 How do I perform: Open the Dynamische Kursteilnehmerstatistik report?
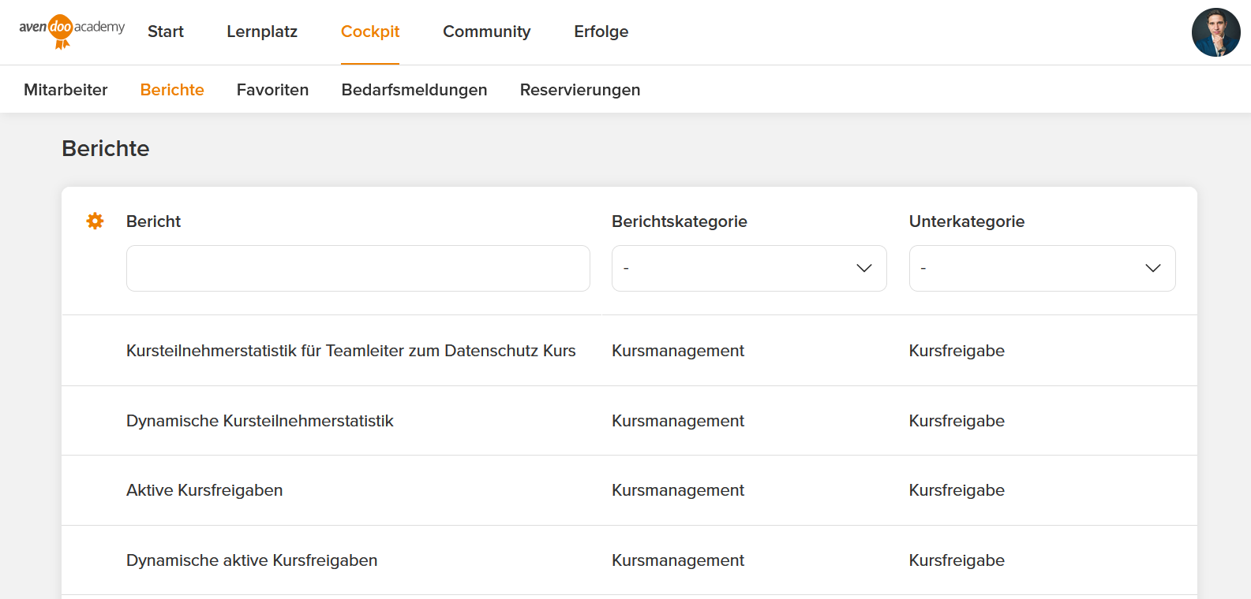click(260, 421)
